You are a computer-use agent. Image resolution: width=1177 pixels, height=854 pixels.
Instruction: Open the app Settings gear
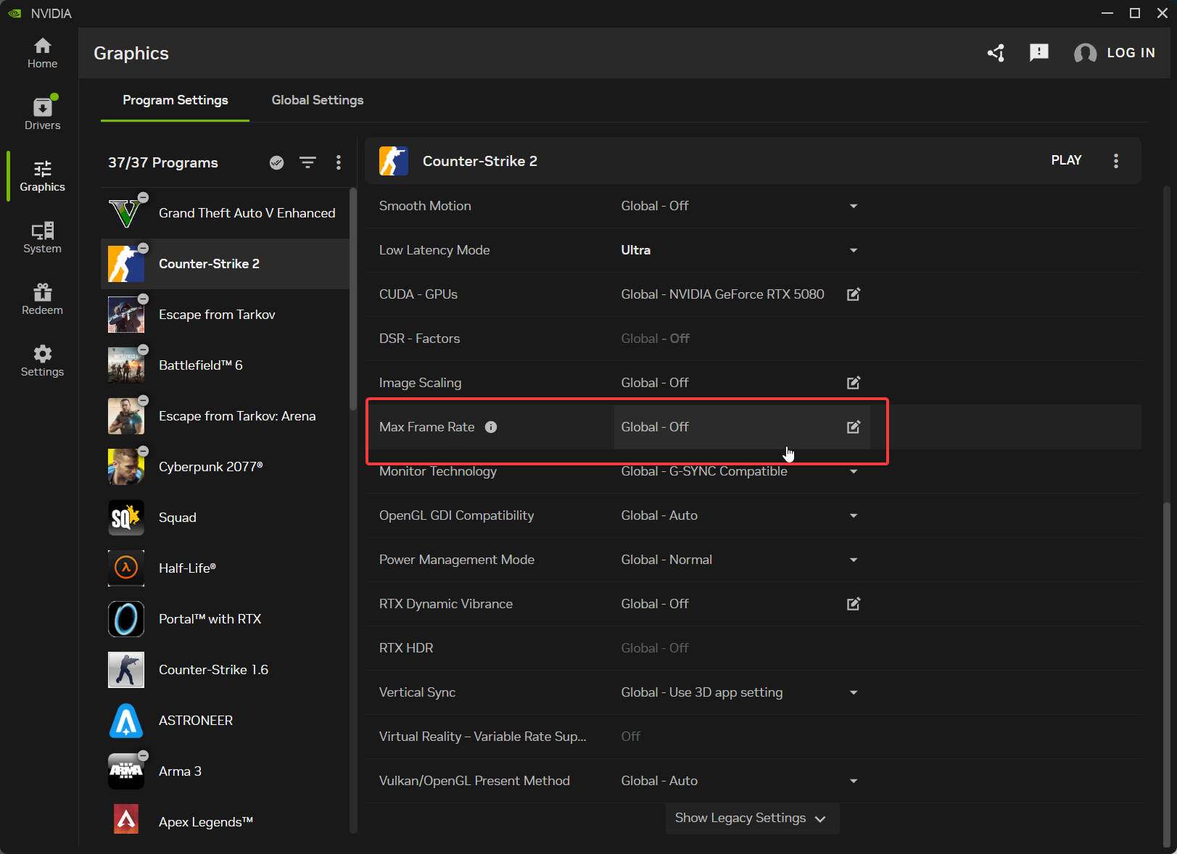(x=42, y=361)
